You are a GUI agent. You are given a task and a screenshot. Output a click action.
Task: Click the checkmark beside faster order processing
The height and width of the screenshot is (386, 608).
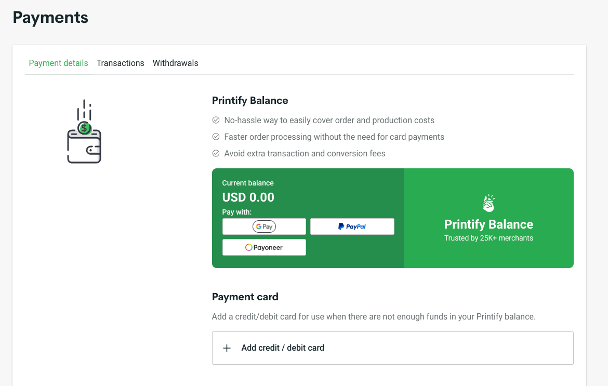[x=216, y=137]
